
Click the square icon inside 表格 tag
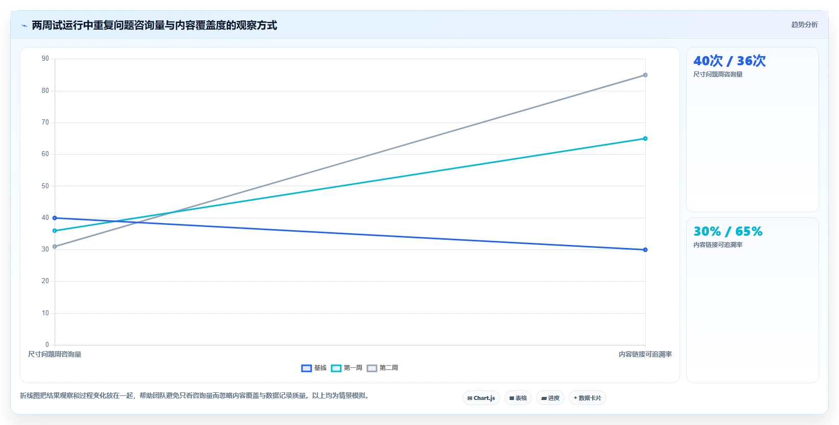(511, 398)
